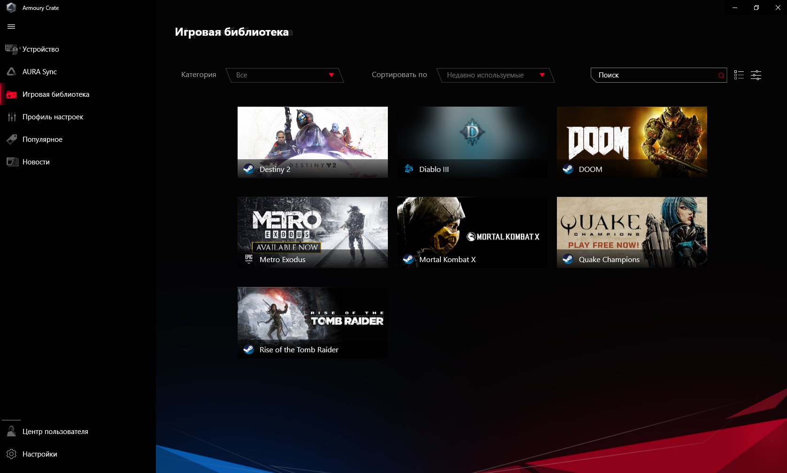Click the Устройство keyboard icon

click(x=12, y=49)
